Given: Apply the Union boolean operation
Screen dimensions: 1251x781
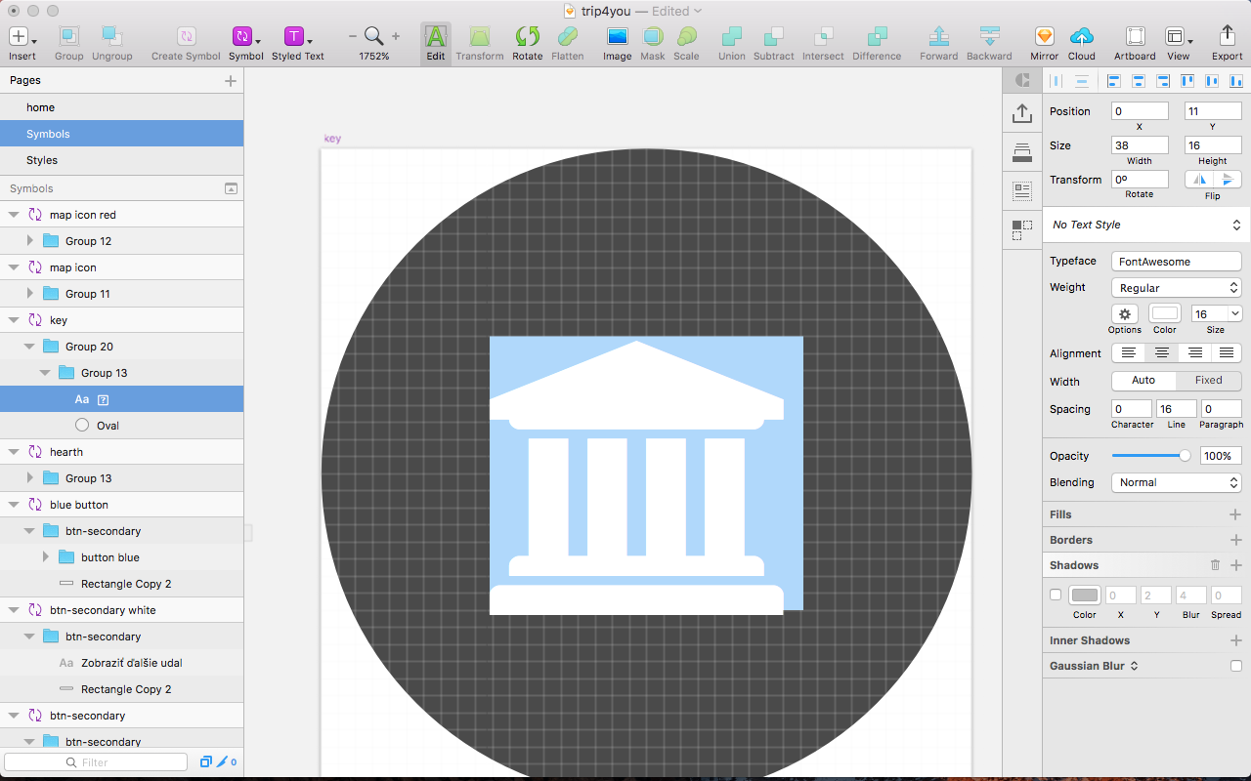Looking at the screenshot, I should [x=731, y=41].
